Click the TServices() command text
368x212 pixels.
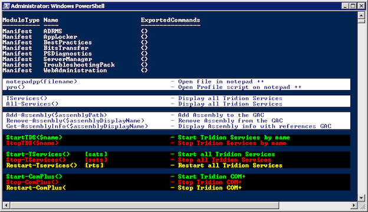[27, 98]
